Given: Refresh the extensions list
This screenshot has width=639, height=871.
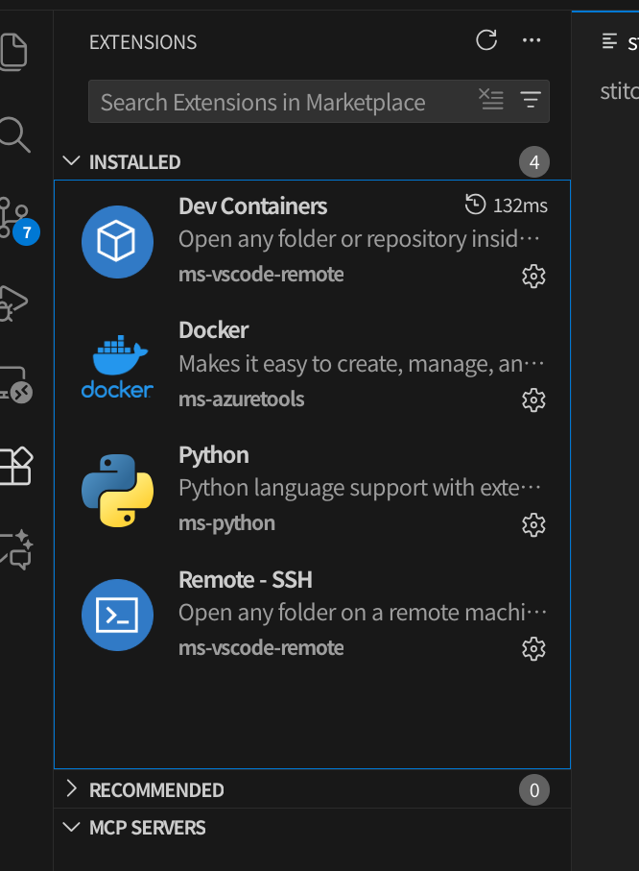Looking at the screenshot, I should tap(486, 40).
